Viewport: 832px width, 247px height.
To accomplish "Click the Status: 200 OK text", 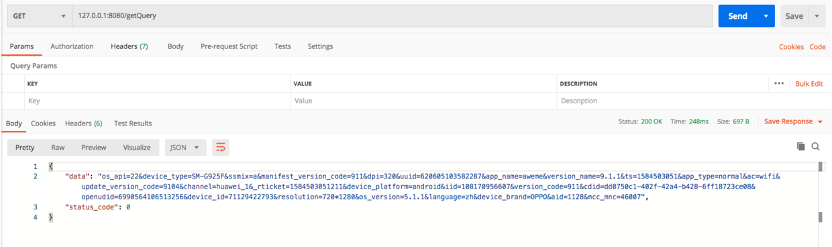I will (640, 121).
